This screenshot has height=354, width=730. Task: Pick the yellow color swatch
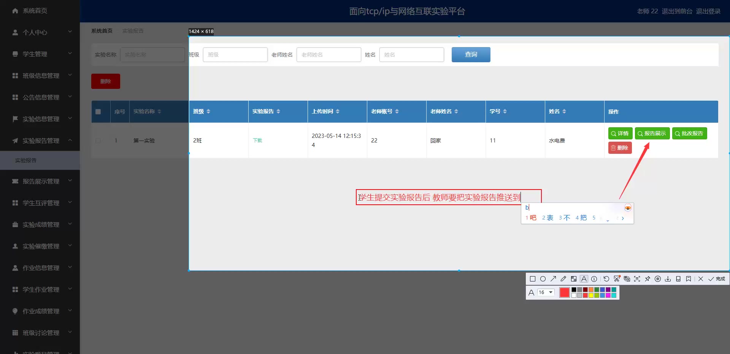pyautogui.click(x=591, y=296)
